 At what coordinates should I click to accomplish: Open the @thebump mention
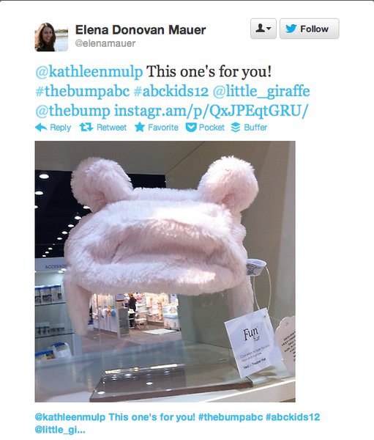(x=73, y=111)
